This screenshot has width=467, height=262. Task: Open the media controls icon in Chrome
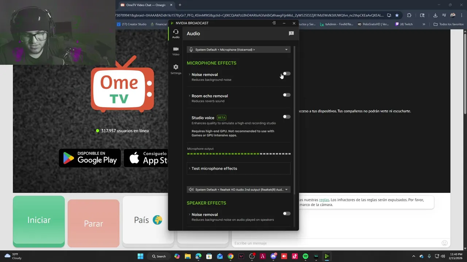click(444, 15)
